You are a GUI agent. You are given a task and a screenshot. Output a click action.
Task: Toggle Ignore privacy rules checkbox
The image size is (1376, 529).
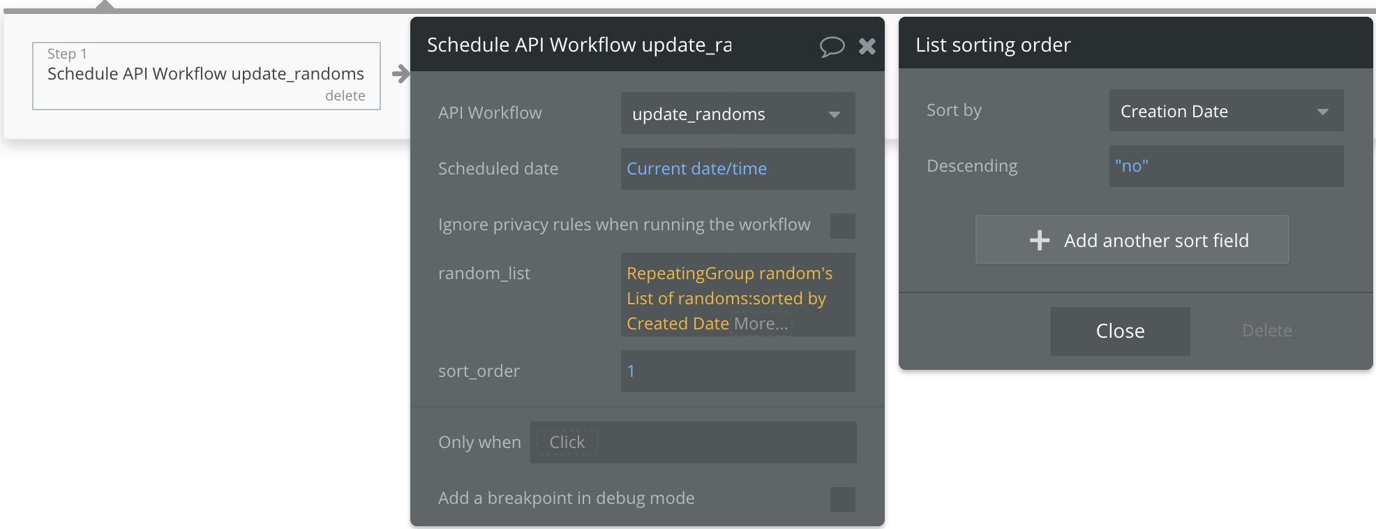click(842, 225)
